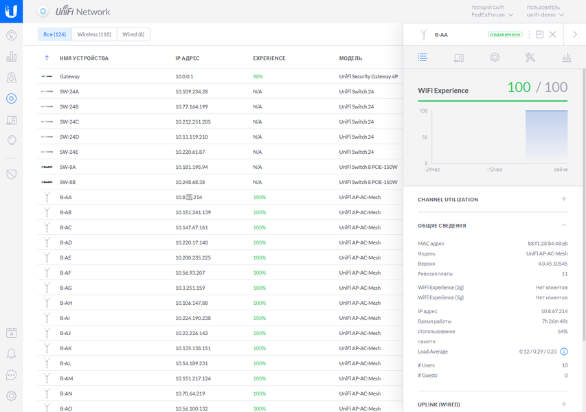Click UniFi Security Gateway 4P model text
This screenshot has width=586, height=412.
coord(368,76)
